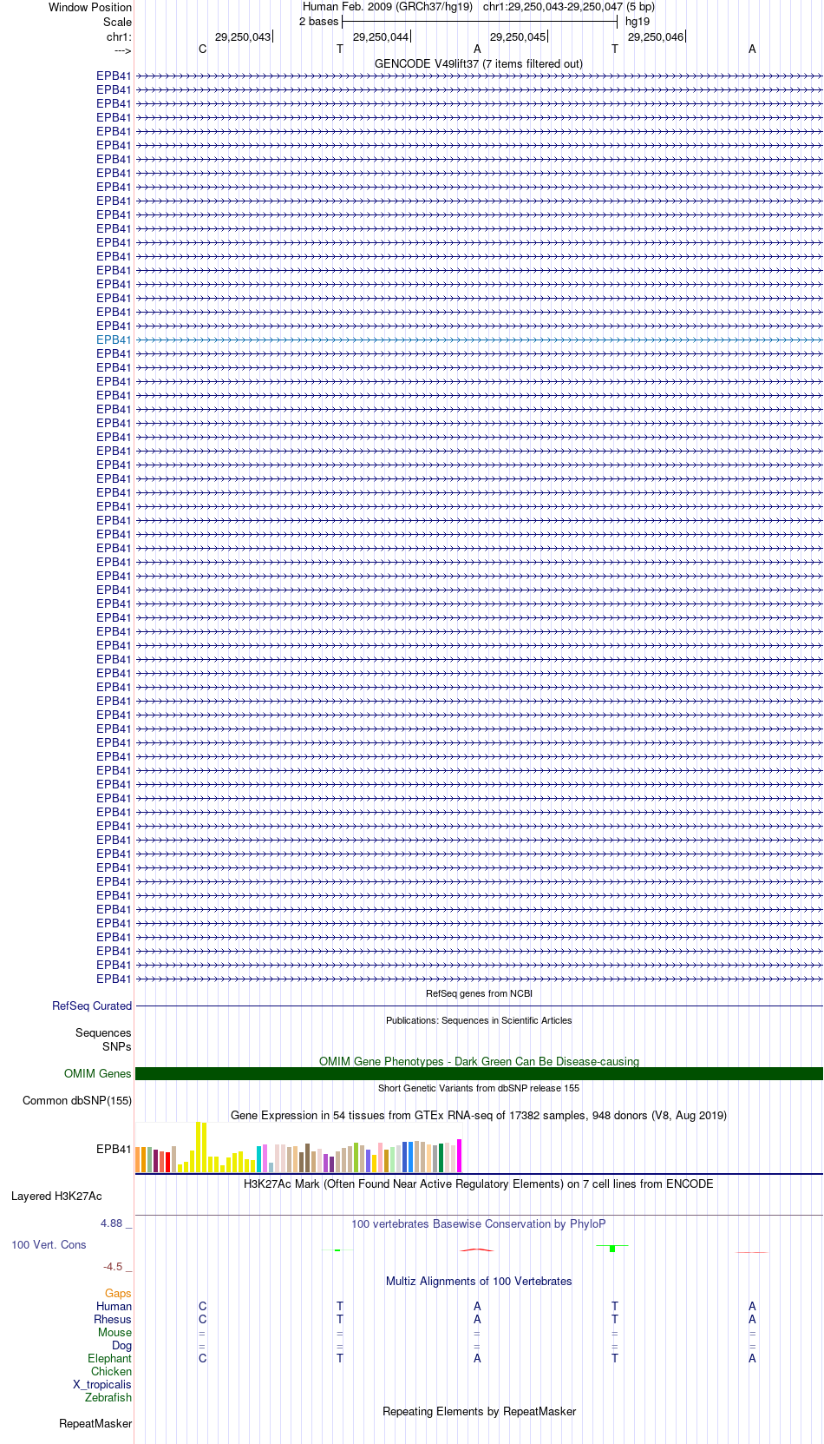824x1444 pixels.
Task: Click the Sequences track label
Action: 103,1033
